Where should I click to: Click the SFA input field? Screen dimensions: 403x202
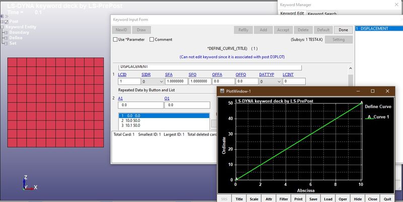pos(176,81)
